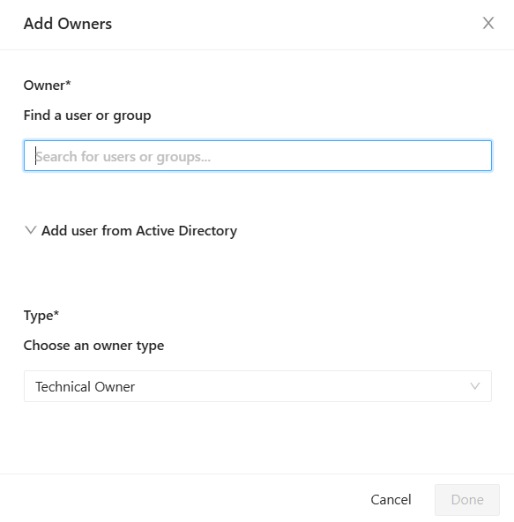Image resolution: width=514 pixels, height=522 pixels.
Task: Click the Owner* required field label
Action: [x=47, y=86]
